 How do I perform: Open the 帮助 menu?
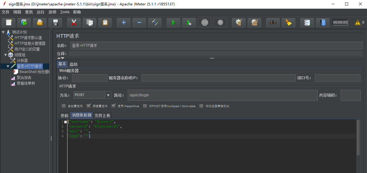(77, 12)
